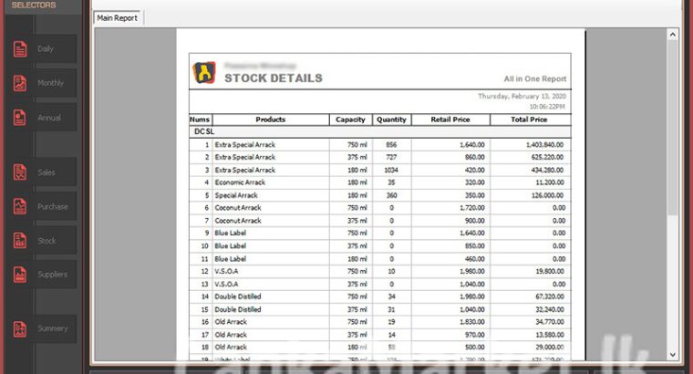This screenshot has height=374, width=693.
Task: Click the Stock report icon
Action: [19, 241]
